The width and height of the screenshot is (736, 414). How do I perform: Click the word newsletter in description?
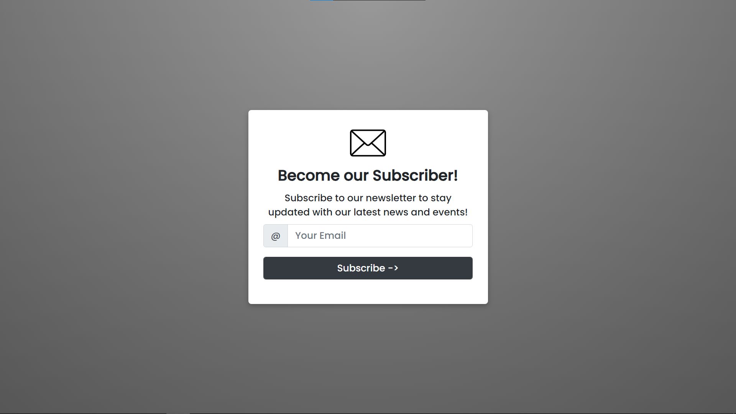pyautogui.click(x=391, y=198)
